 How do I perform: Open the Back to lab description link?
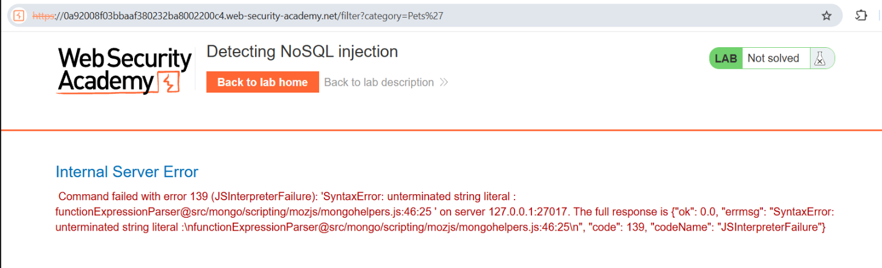pos(379,82)
